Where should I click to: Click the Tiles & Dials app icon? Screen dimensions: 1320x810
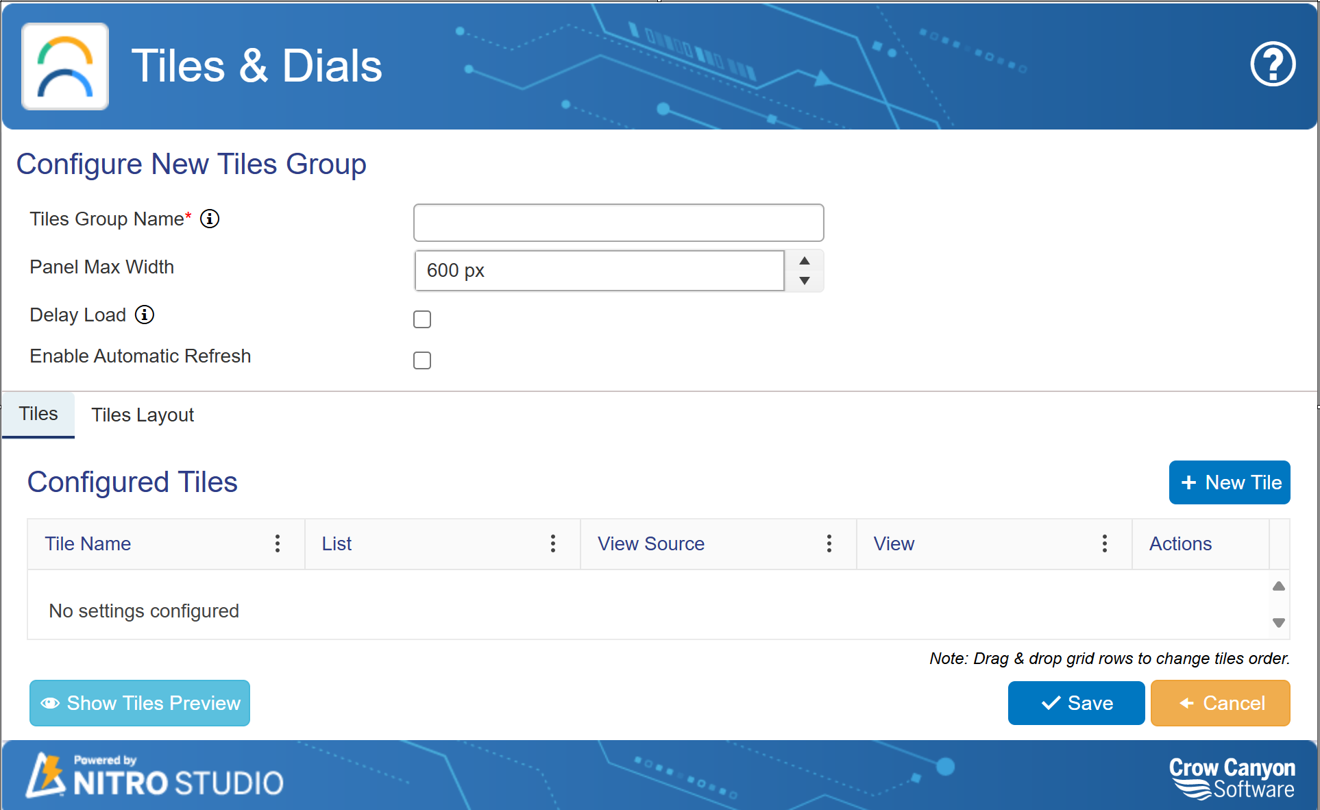pyautogui.click(x=67, y=66)
